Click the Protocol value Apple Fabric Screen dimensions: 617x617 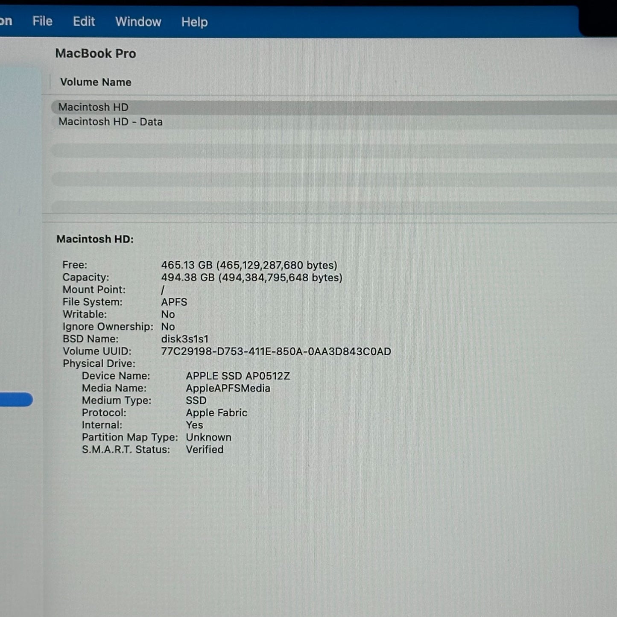click(216, 413)
